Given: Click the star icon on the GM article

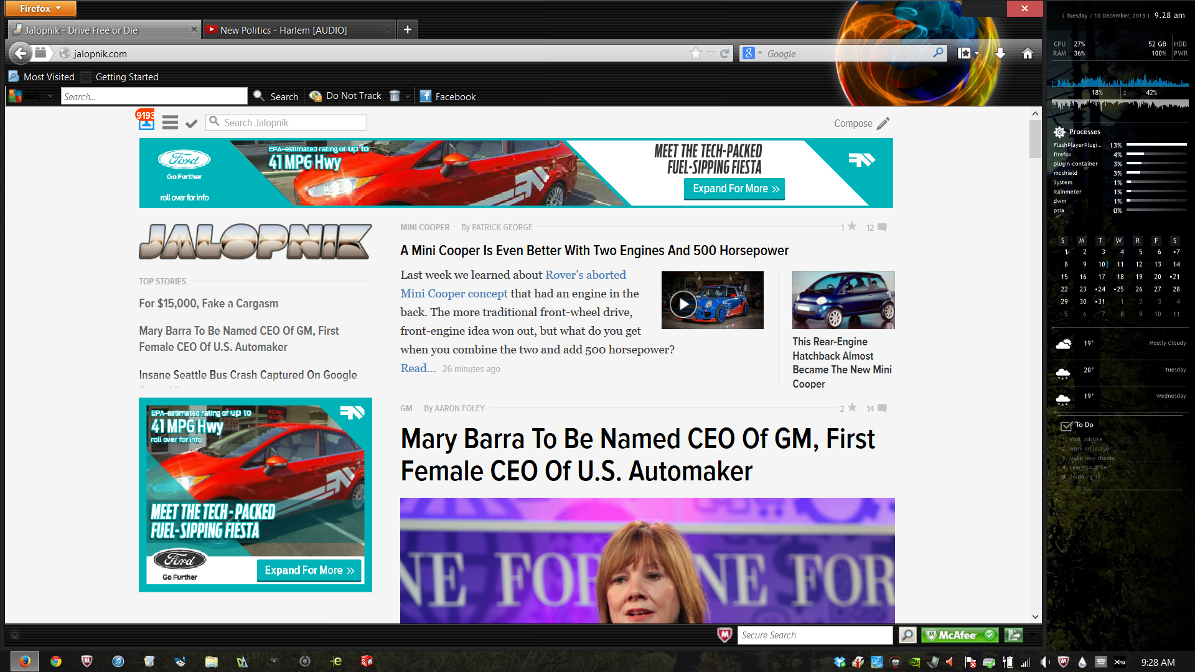Looking at the screenshot, I should coord(853,408).
